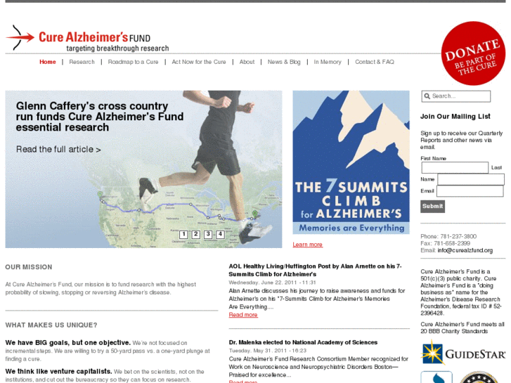The height and width of the screenshot is (383, 511).
Task: Open the Research menu item
Action: point(82,62)
